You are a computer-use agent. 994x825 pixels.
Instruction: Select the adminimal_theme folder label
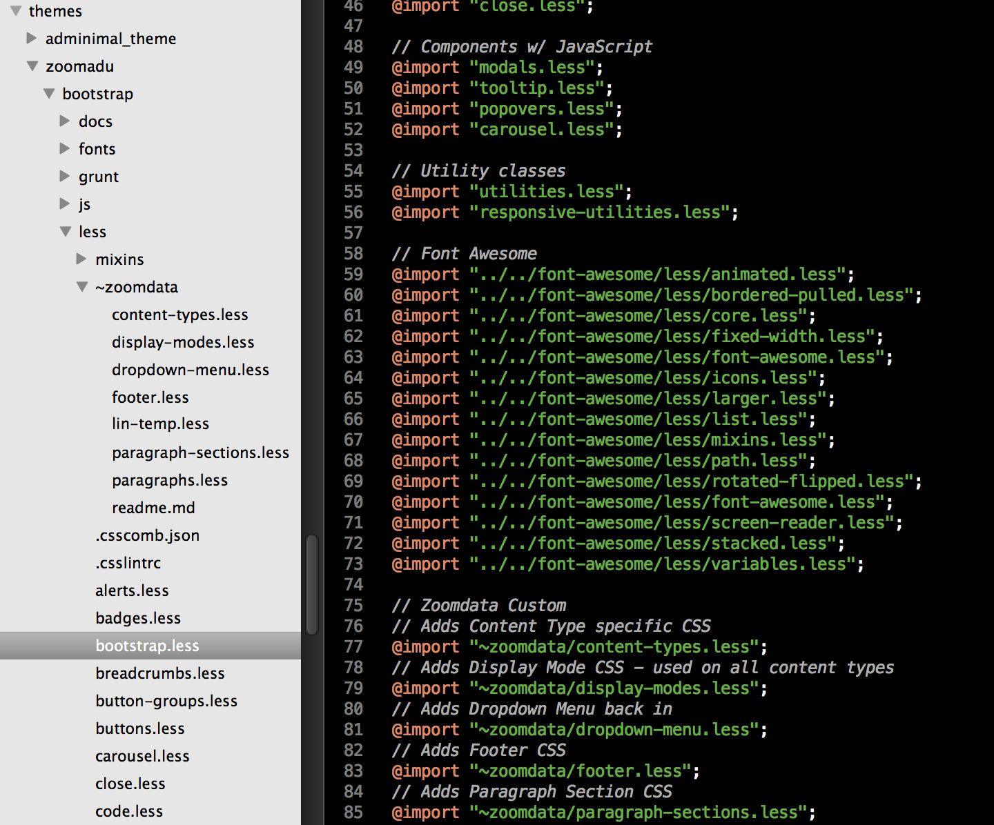[x=110, y=39]
